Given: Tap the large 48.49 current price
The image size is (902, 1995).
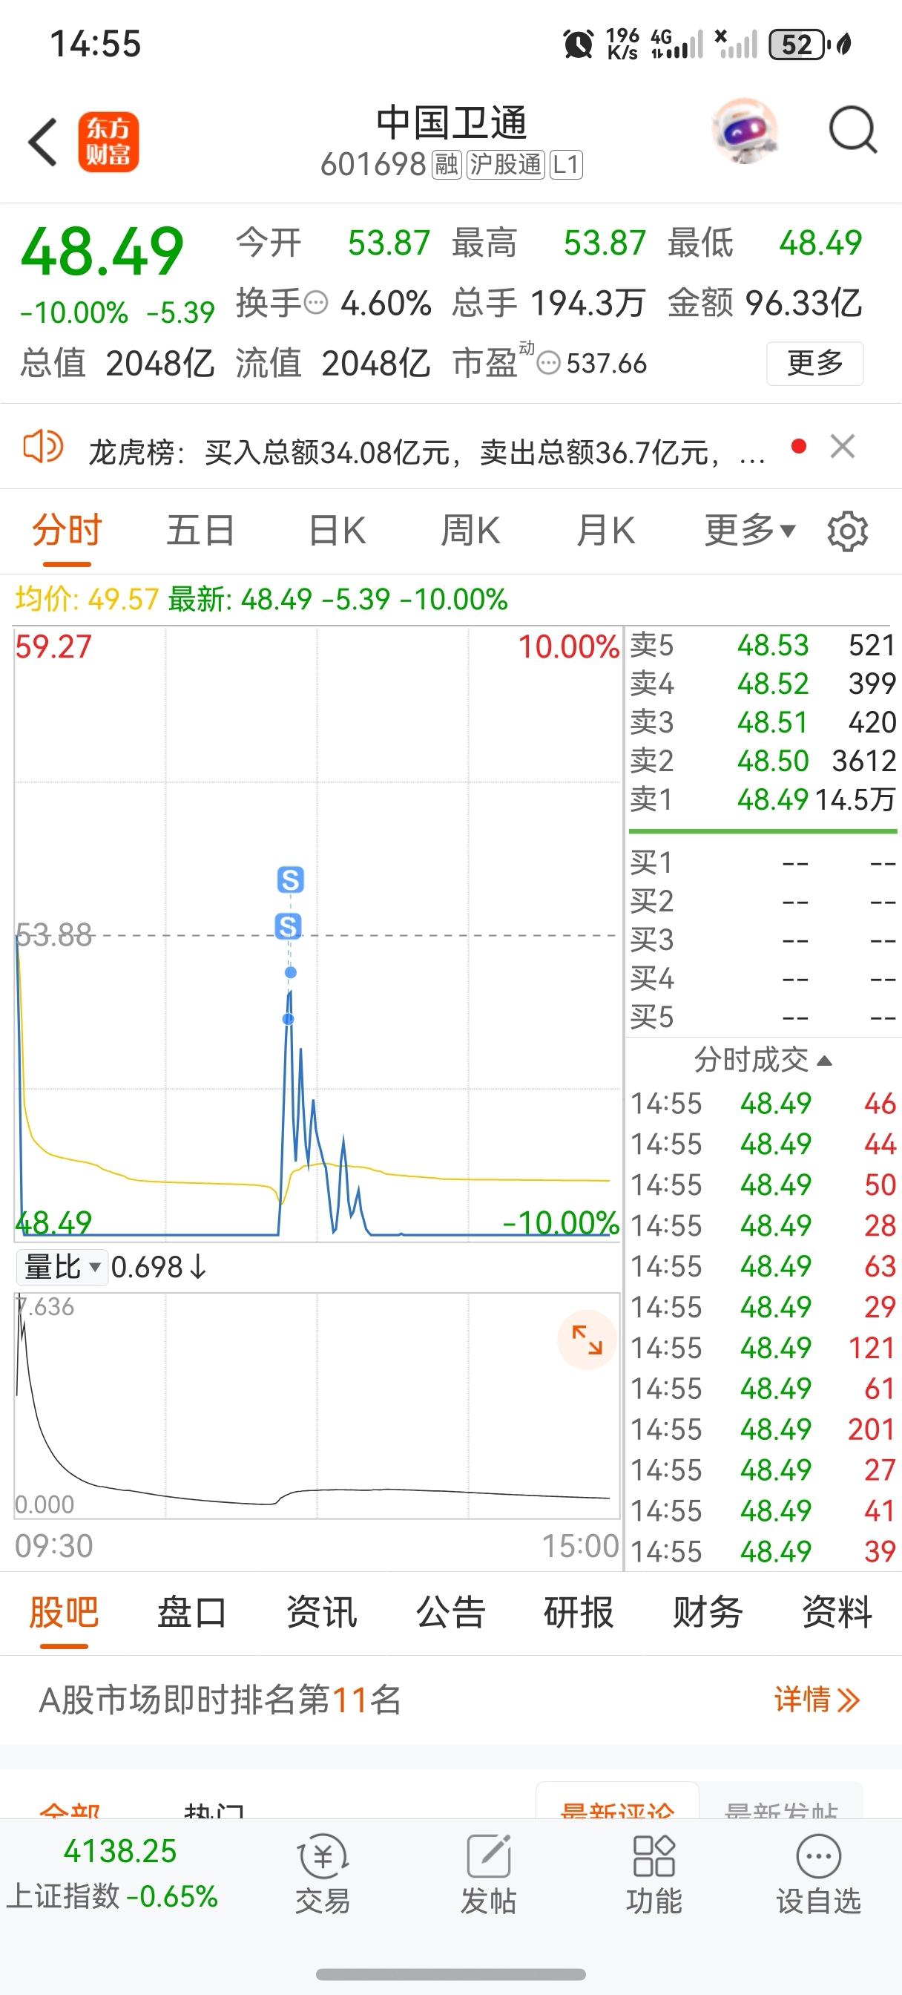Looking at the screenshot, I should (x=102, y=252).
